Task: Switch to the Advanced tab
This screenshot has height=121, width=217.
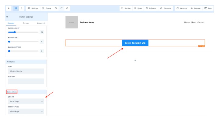Action: pyautogui.click(x=41, y=23)
